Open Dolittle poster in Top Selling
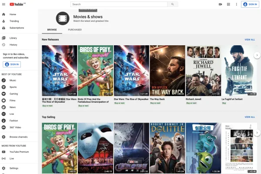Screen dimensions: 261x174 (x=167, y=148)
